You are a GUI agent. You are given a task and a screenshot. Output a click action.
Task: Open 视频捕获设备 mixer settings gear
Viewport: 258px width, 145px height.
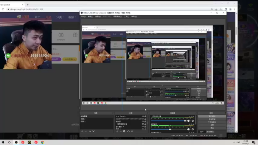coord(193,121)
